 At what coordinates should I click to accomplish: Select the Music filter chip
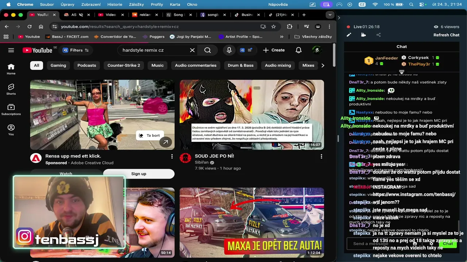click(158, 65)
